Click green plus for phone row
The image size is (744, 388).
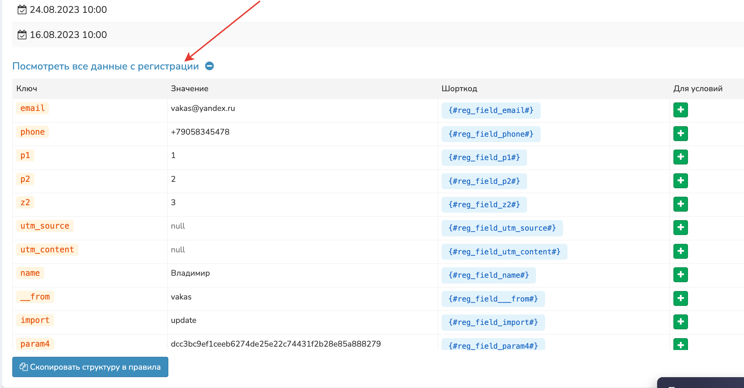[x=681, y=134]
